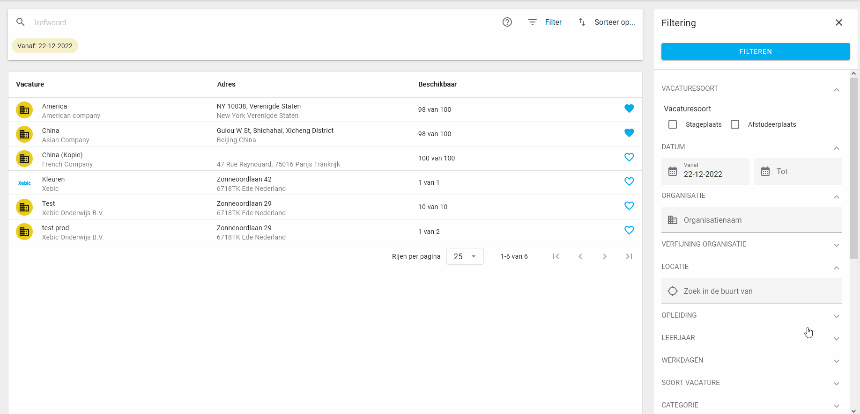Click the location crosshair icon
This screenshot has width=860, height=414.
673,291
